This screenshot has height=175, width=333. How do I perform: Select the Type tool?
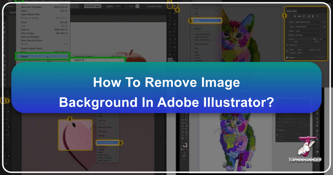click(170, 17)
